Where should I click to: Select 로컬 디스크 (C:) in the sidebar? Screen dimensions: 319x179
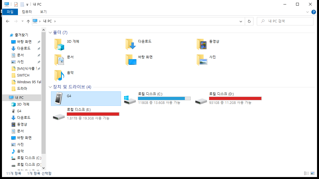(29, 158)
